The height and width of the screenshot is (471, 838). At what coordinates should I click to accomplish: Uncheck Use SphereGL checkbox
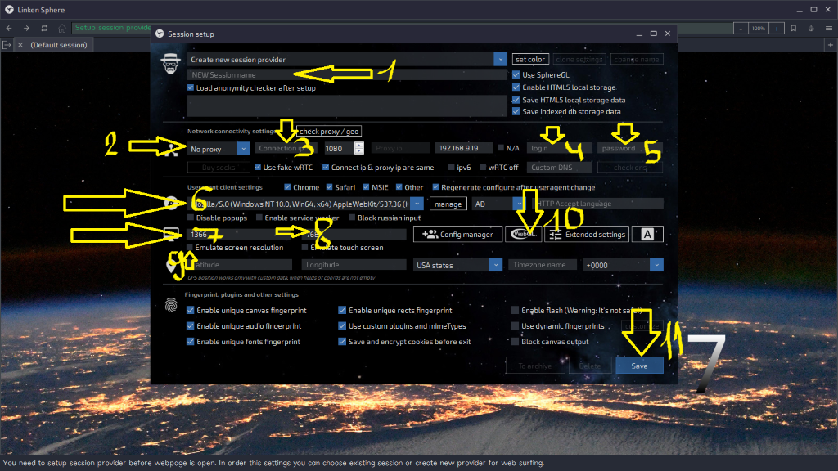(x=516, y=75)
